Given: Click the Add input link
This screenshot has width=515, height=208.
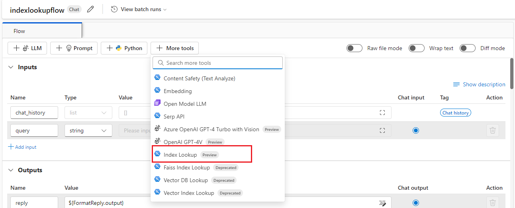Looking at the screenshot, I should coord(22,147).
